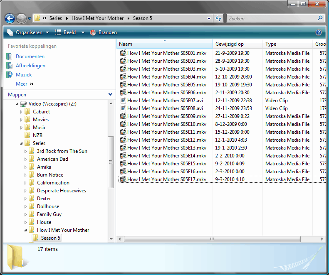Open the Afbeeldingen favorite link

30,66
